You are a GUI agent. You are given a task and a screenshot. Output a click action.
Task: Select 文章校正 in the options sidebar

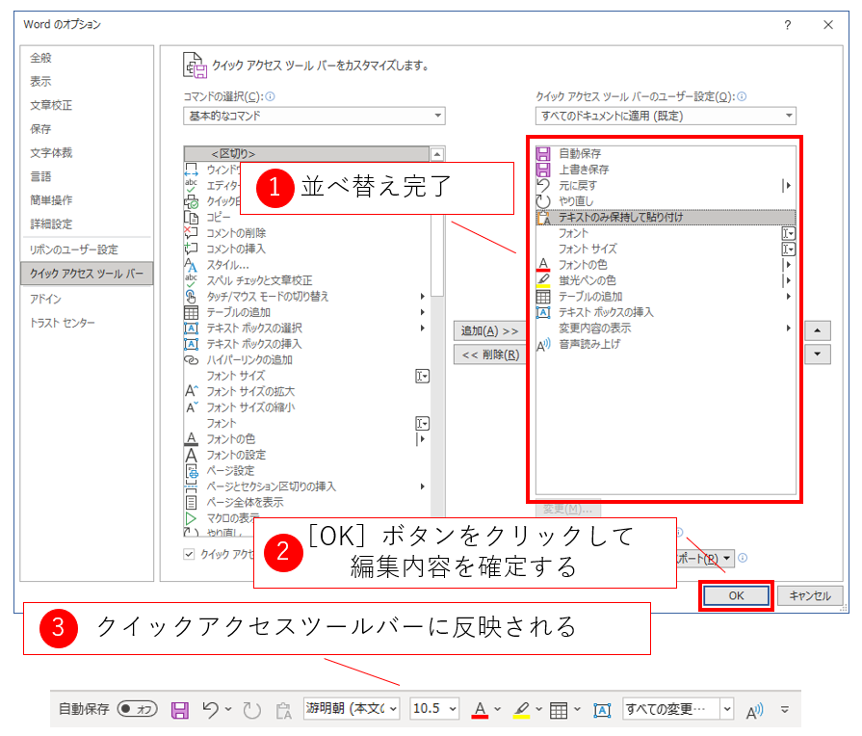tap(51, 105)
